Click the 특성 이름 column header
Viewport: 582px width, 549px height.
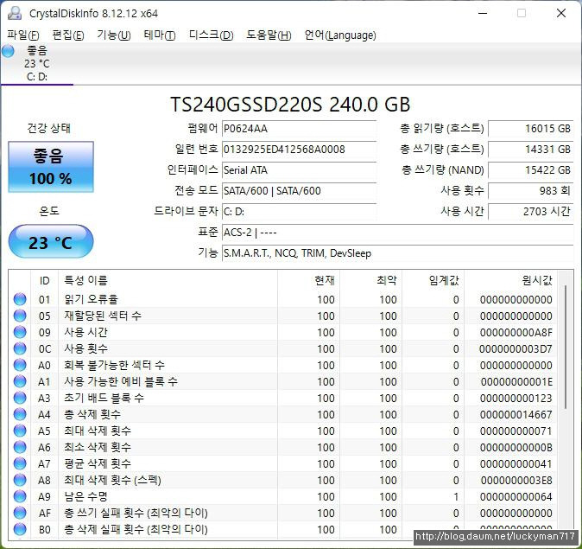click(x=168, y=280)
